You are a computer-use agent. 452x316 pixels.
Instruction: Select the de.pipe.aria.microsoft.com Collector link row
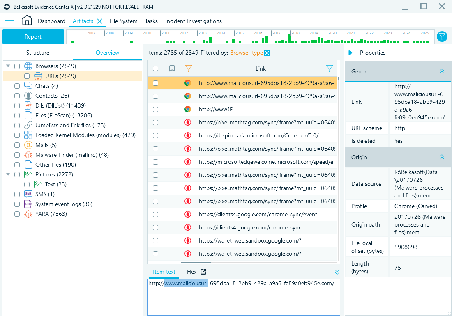(258, 135)
